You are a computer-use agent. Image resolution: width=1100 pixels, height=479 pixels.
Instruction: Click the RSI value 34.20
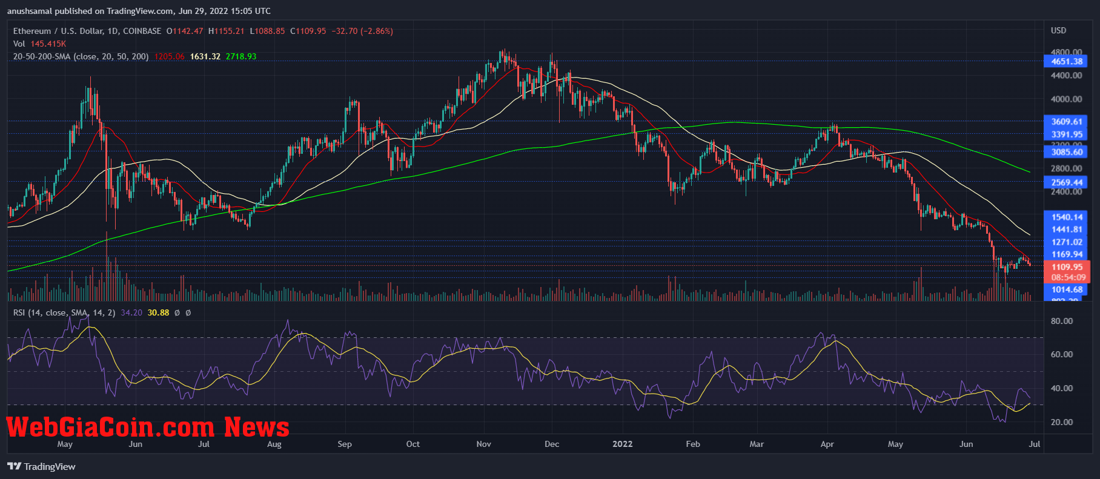[x=131, y=312]
